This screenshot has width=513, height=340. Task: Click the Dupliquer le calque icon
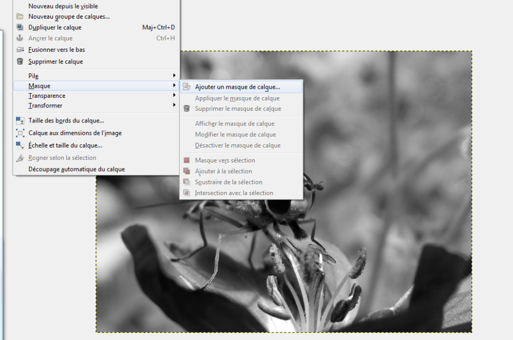click(20, 27)
